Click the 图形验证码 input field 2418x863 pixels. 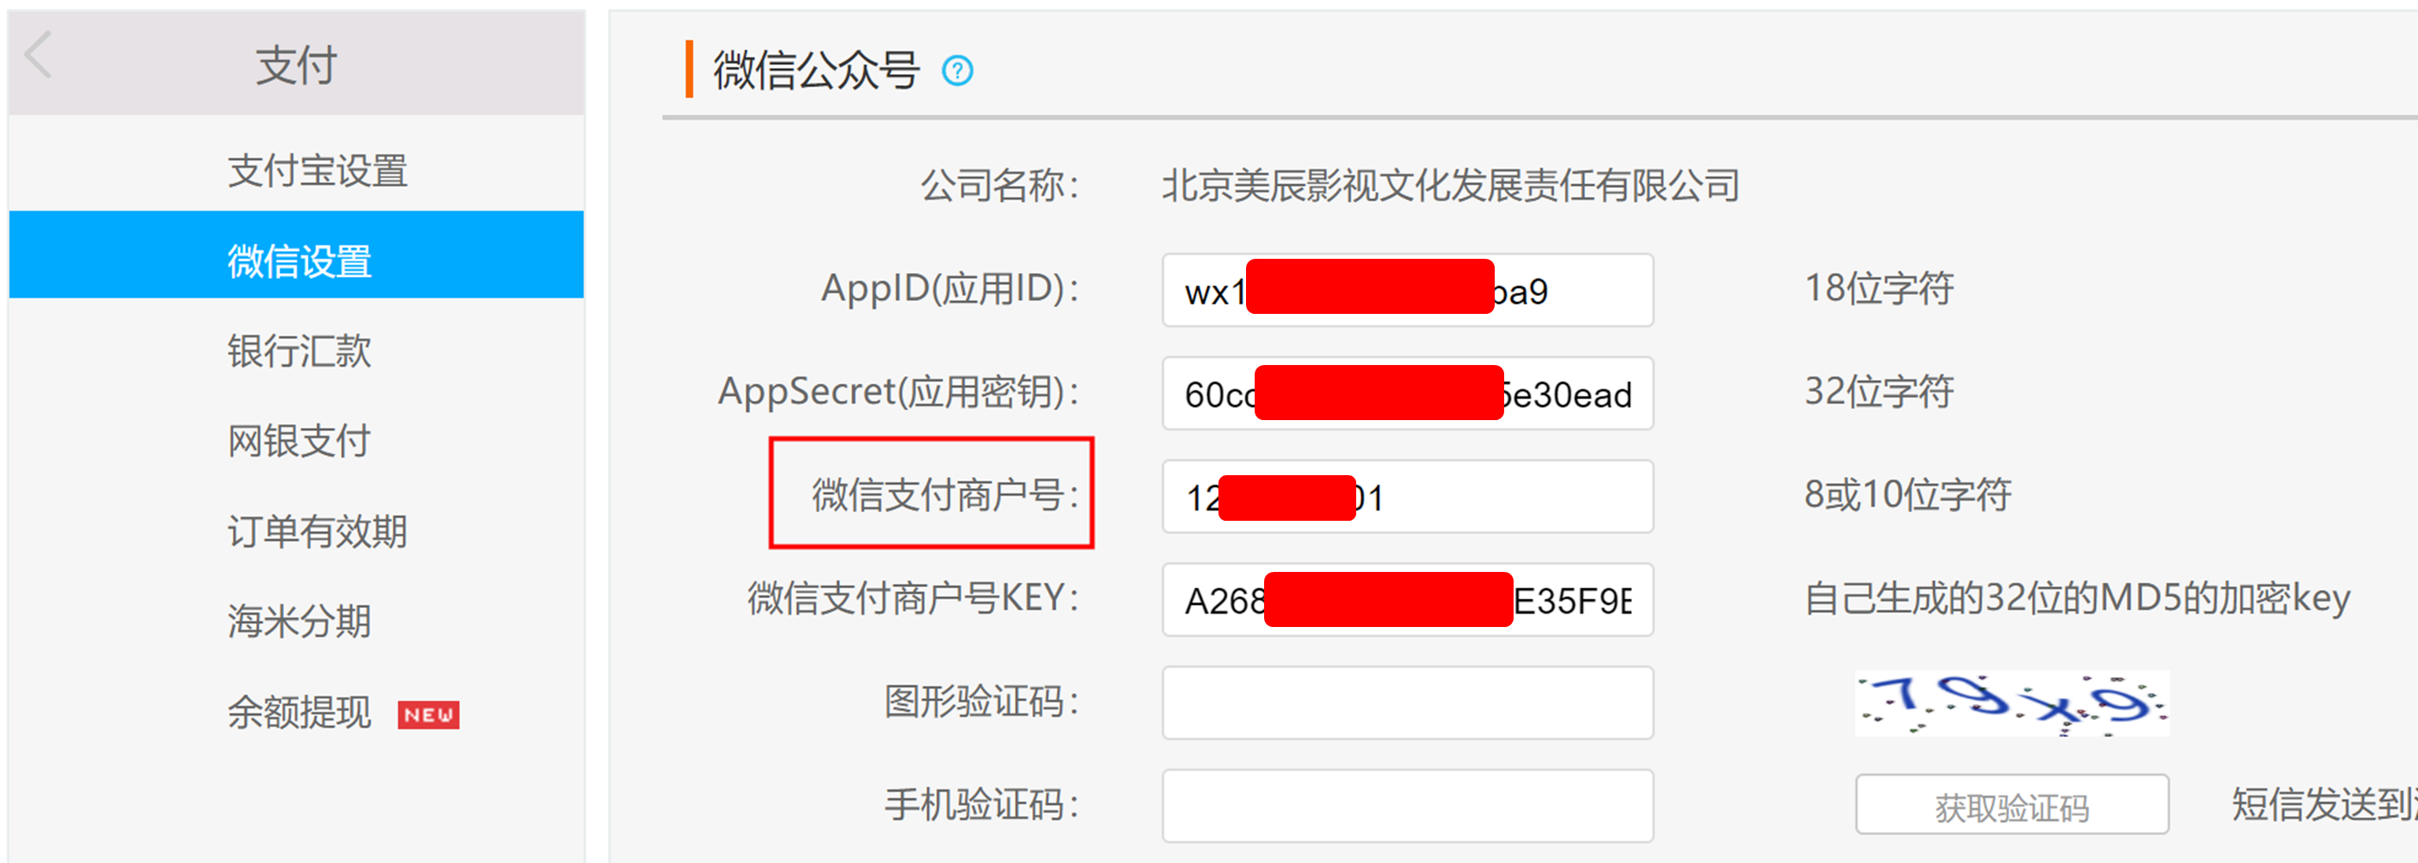point(1407,703)
